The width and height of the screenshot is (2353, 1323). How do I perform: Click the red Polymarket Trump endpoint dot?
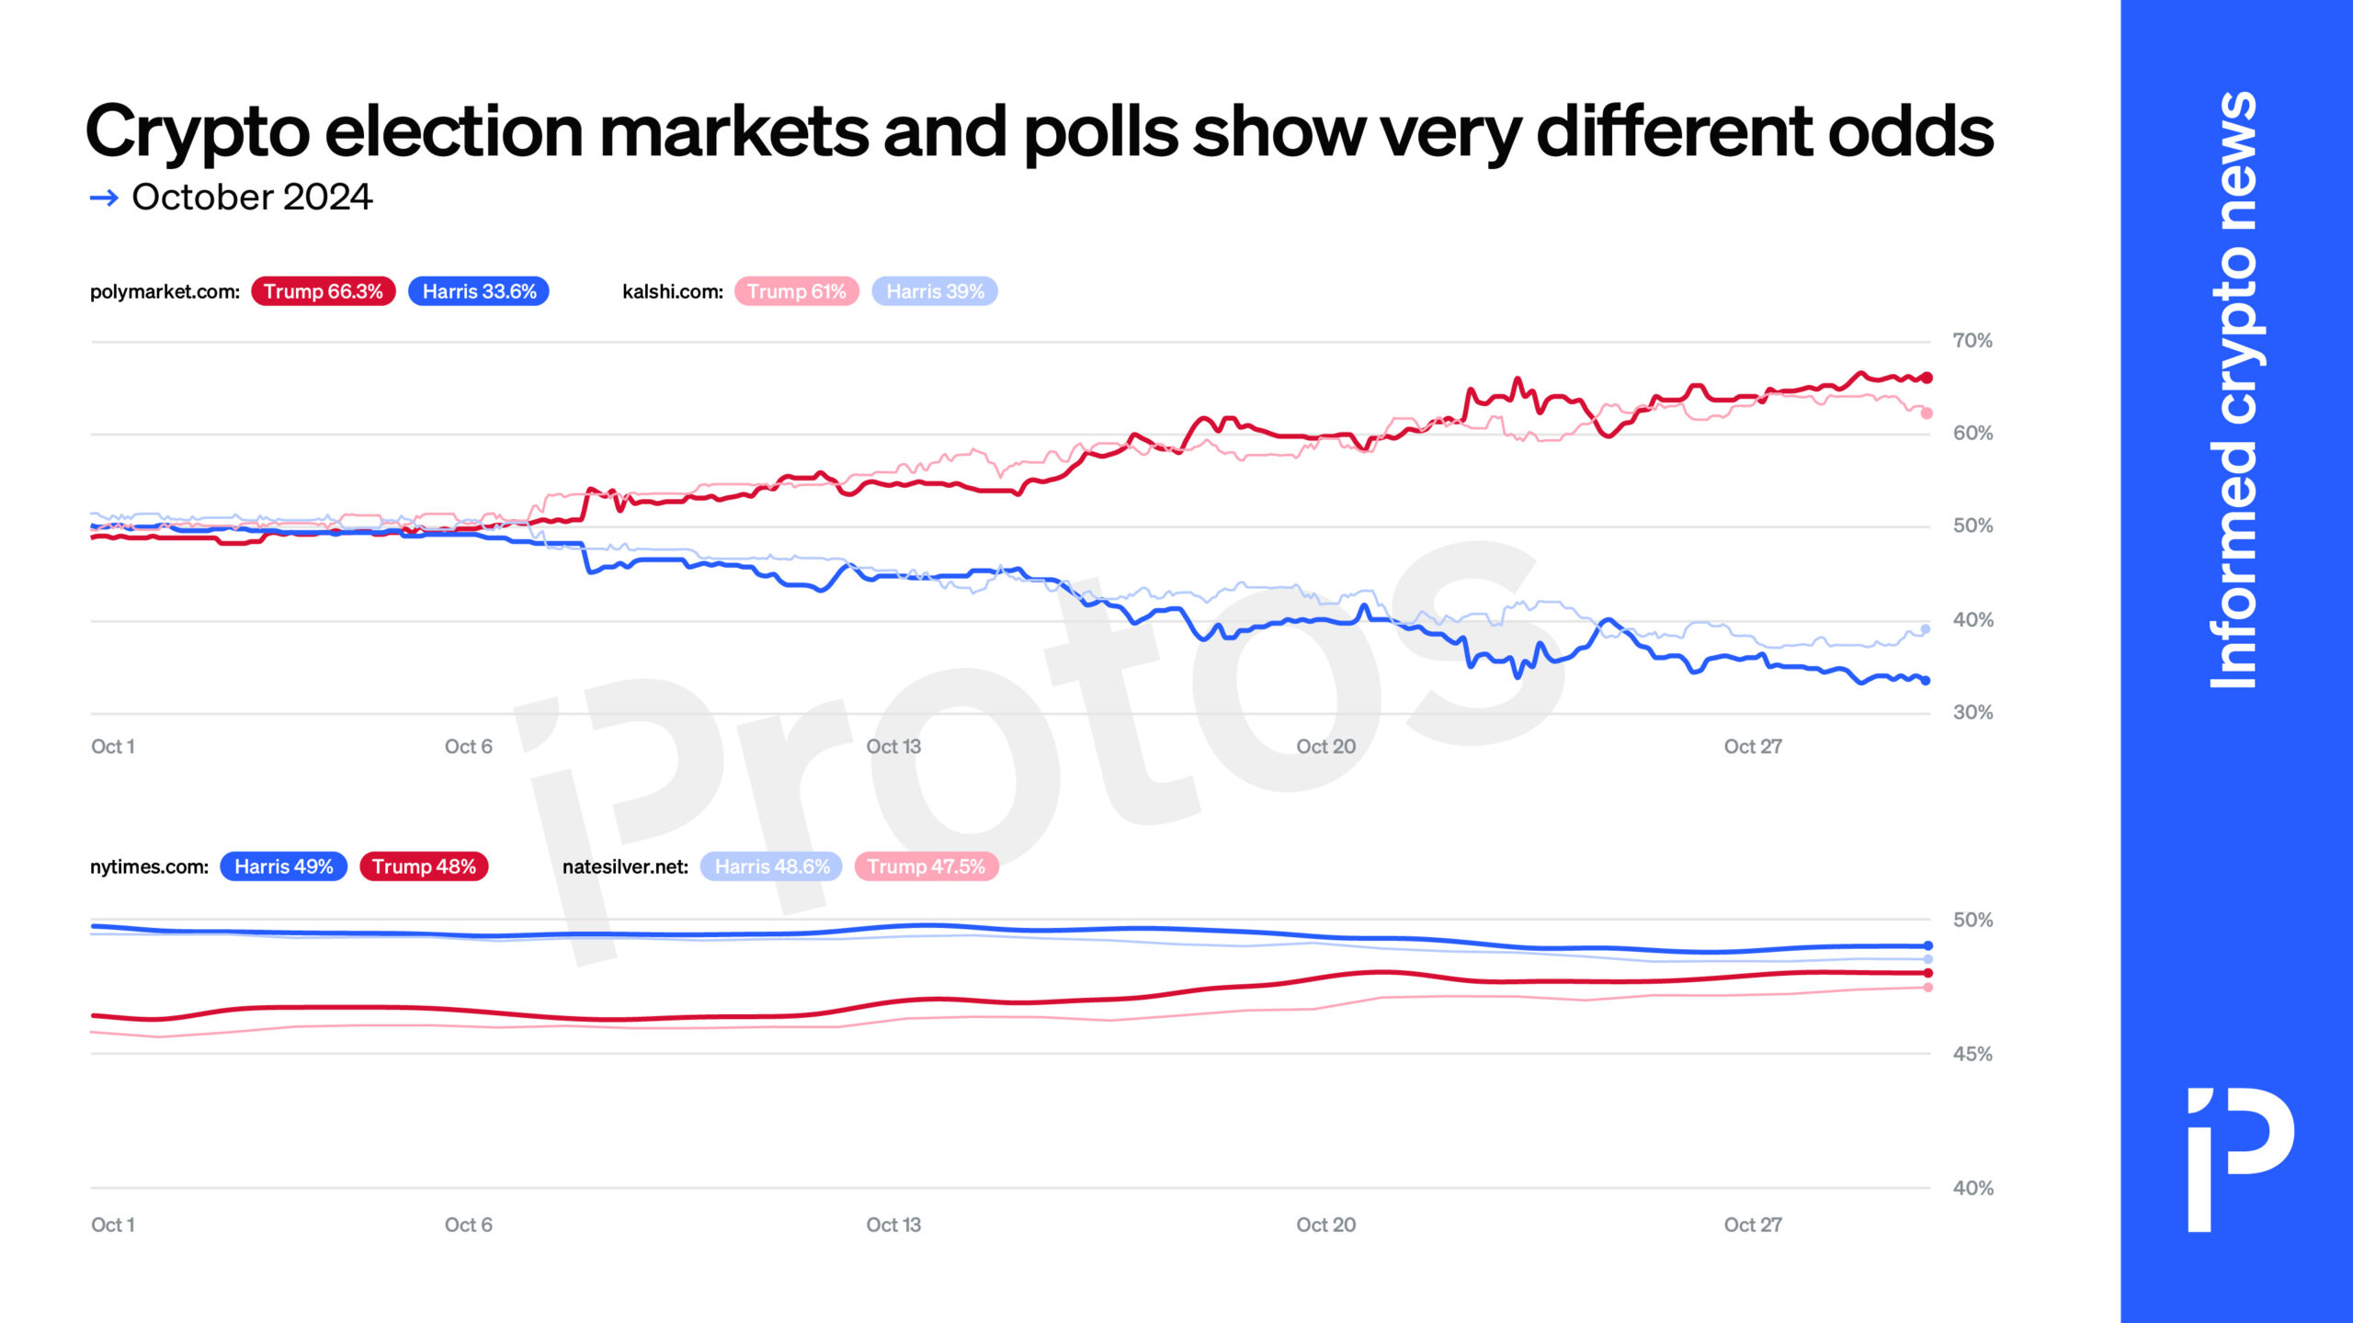(x=1927, y=378)
